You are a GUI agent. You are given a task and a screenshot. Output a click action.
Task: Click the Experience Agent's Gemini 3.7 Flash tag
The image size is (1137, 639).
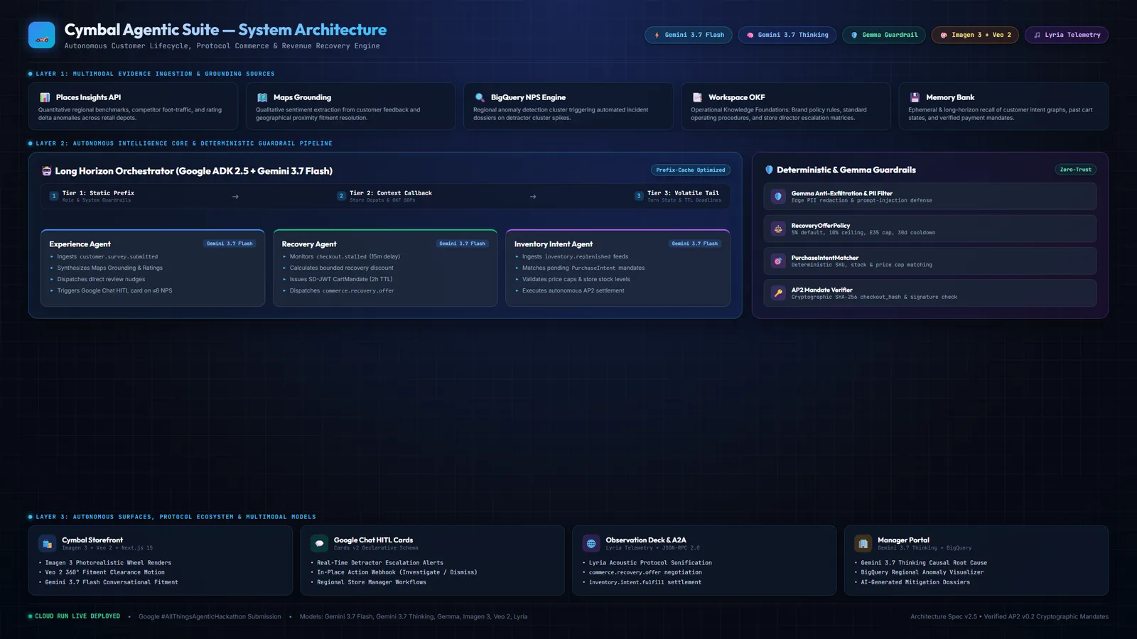(x=230, y=244)
